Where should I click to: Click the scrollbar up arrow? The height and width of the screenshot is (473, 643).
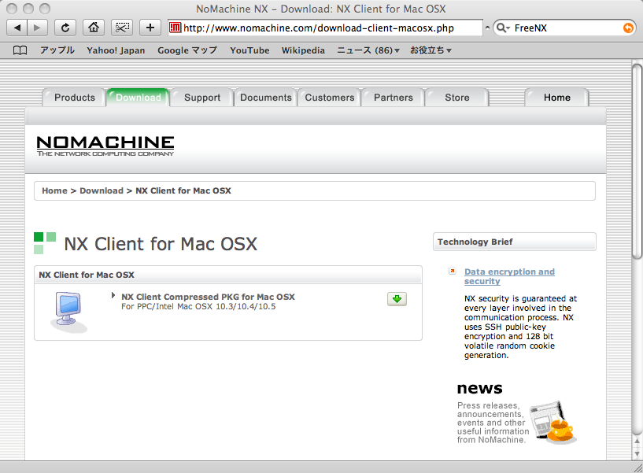(637, 442)
